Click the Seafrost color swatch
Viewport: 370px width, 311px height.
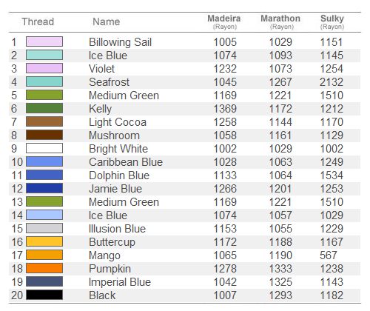click(44, 81)
